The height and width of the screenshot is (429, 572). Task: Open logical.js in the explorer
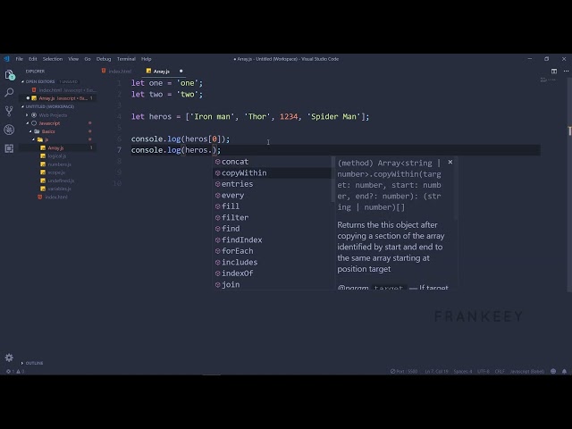(57, 156)
